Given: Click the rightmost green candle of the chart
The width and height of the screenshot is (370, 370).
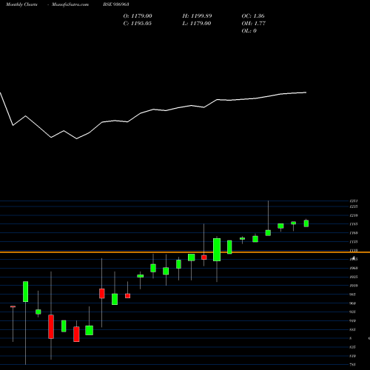Looking at the screenshot, I should coord(306,223).
